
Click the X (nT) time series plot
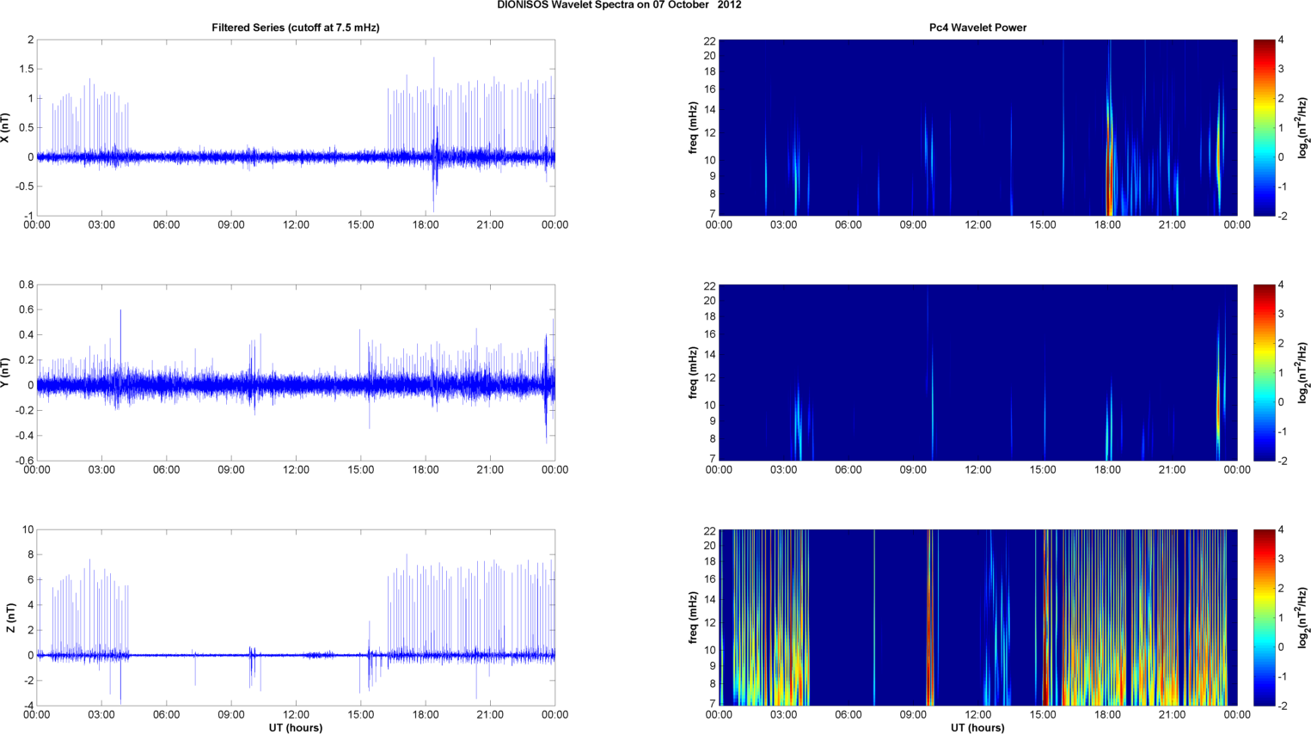pos(295,127)
